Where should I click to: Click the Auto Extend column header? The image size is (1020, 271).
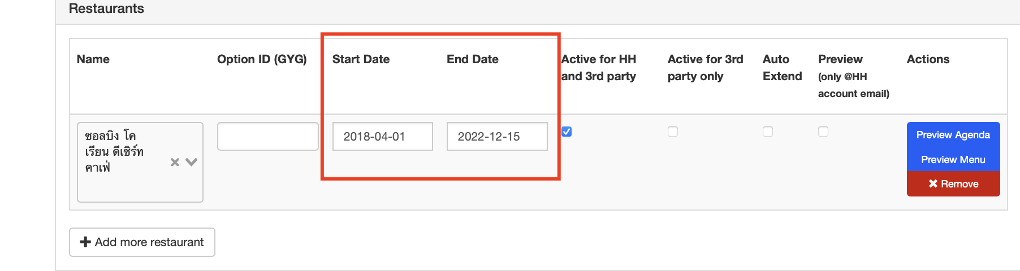(x=782, y=68)
